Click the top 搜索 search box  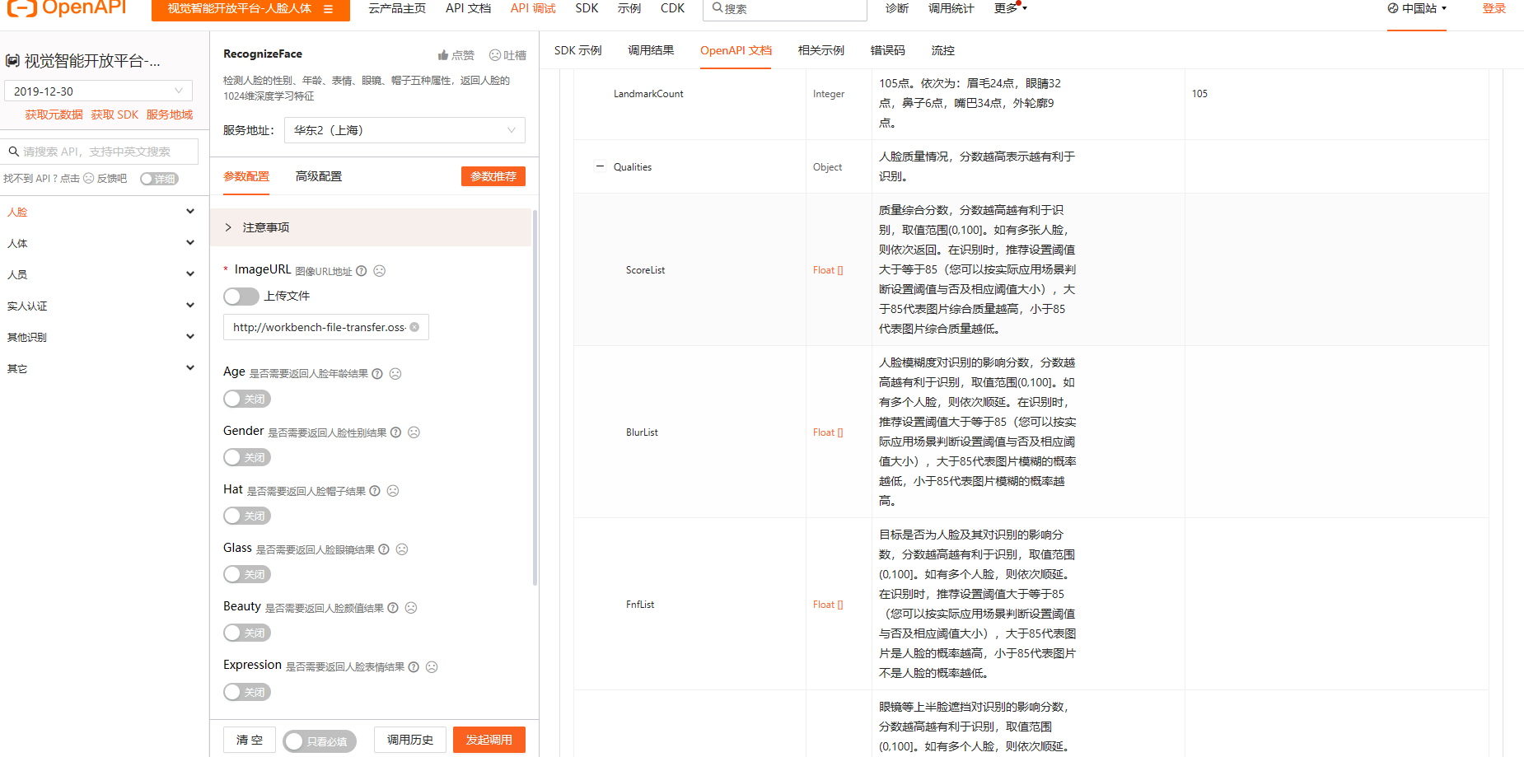click(x=785, y=9)
